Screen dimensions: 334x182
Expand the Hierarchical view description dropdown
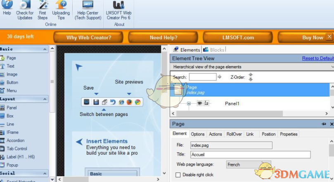click(332, 67)
